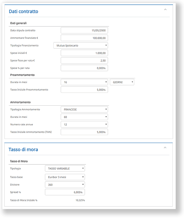Open the Tasso base Euribor dropdown
This screenshot has height=219, width=184.
coord(65,177)
